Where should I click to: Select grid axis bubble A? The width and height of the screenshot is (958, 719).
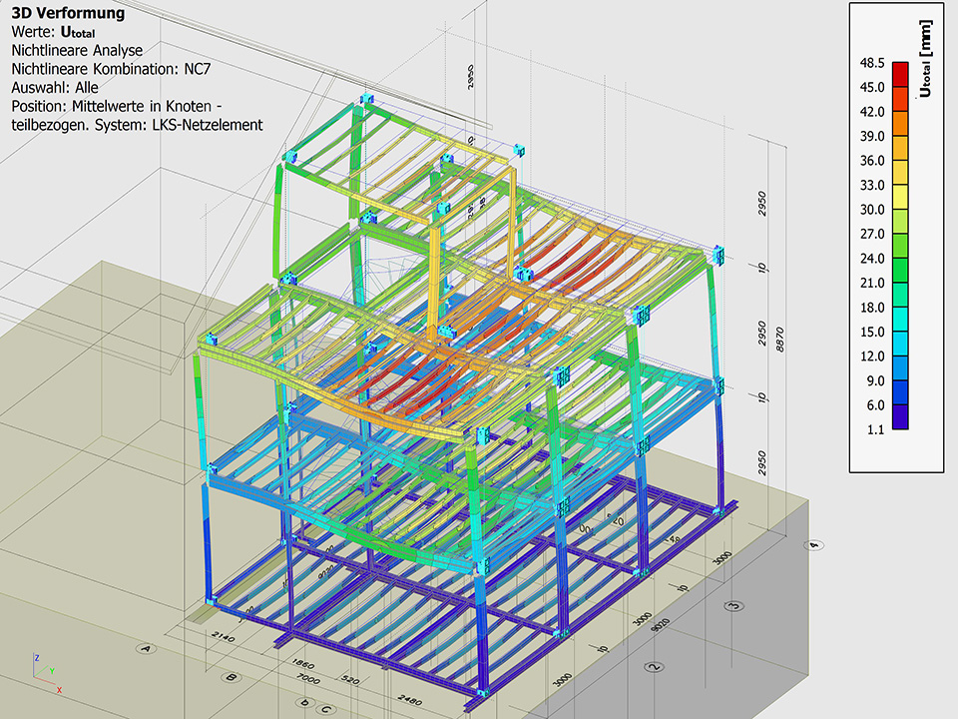coord(147,649)
